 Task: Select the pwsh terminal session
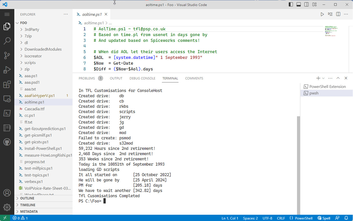pos(327,93)
